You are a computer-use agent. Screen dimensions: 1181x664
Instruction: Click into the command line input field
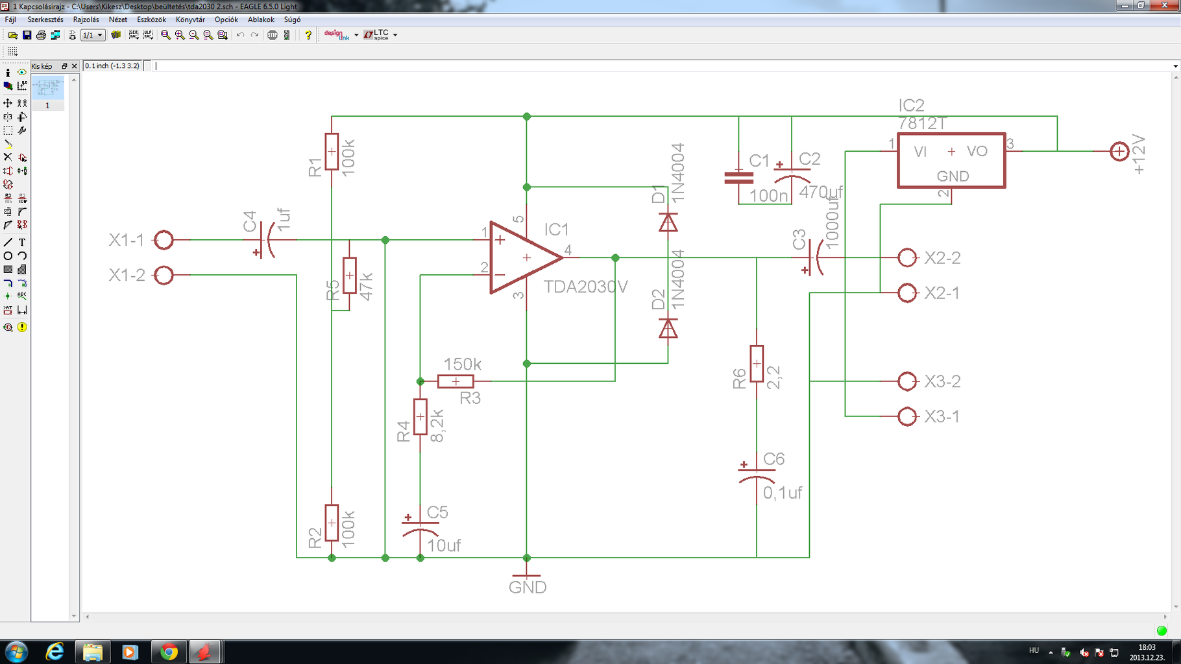pos(661,66)
